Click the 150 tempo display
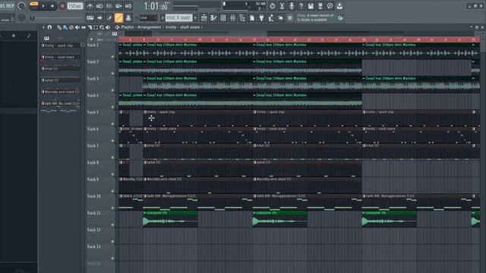 click(75, 6)
